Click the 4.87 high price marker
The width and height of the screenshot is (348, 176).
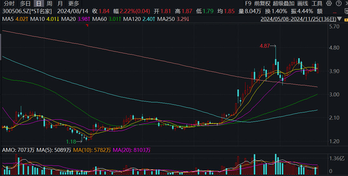[264, 46]
